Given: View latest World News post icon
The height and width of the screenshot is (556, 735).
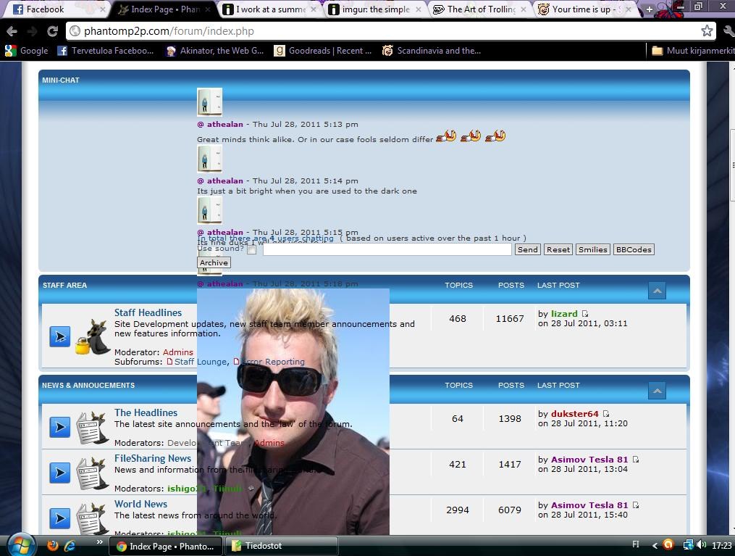Looking at the screenshot, I should pos(636,505).
